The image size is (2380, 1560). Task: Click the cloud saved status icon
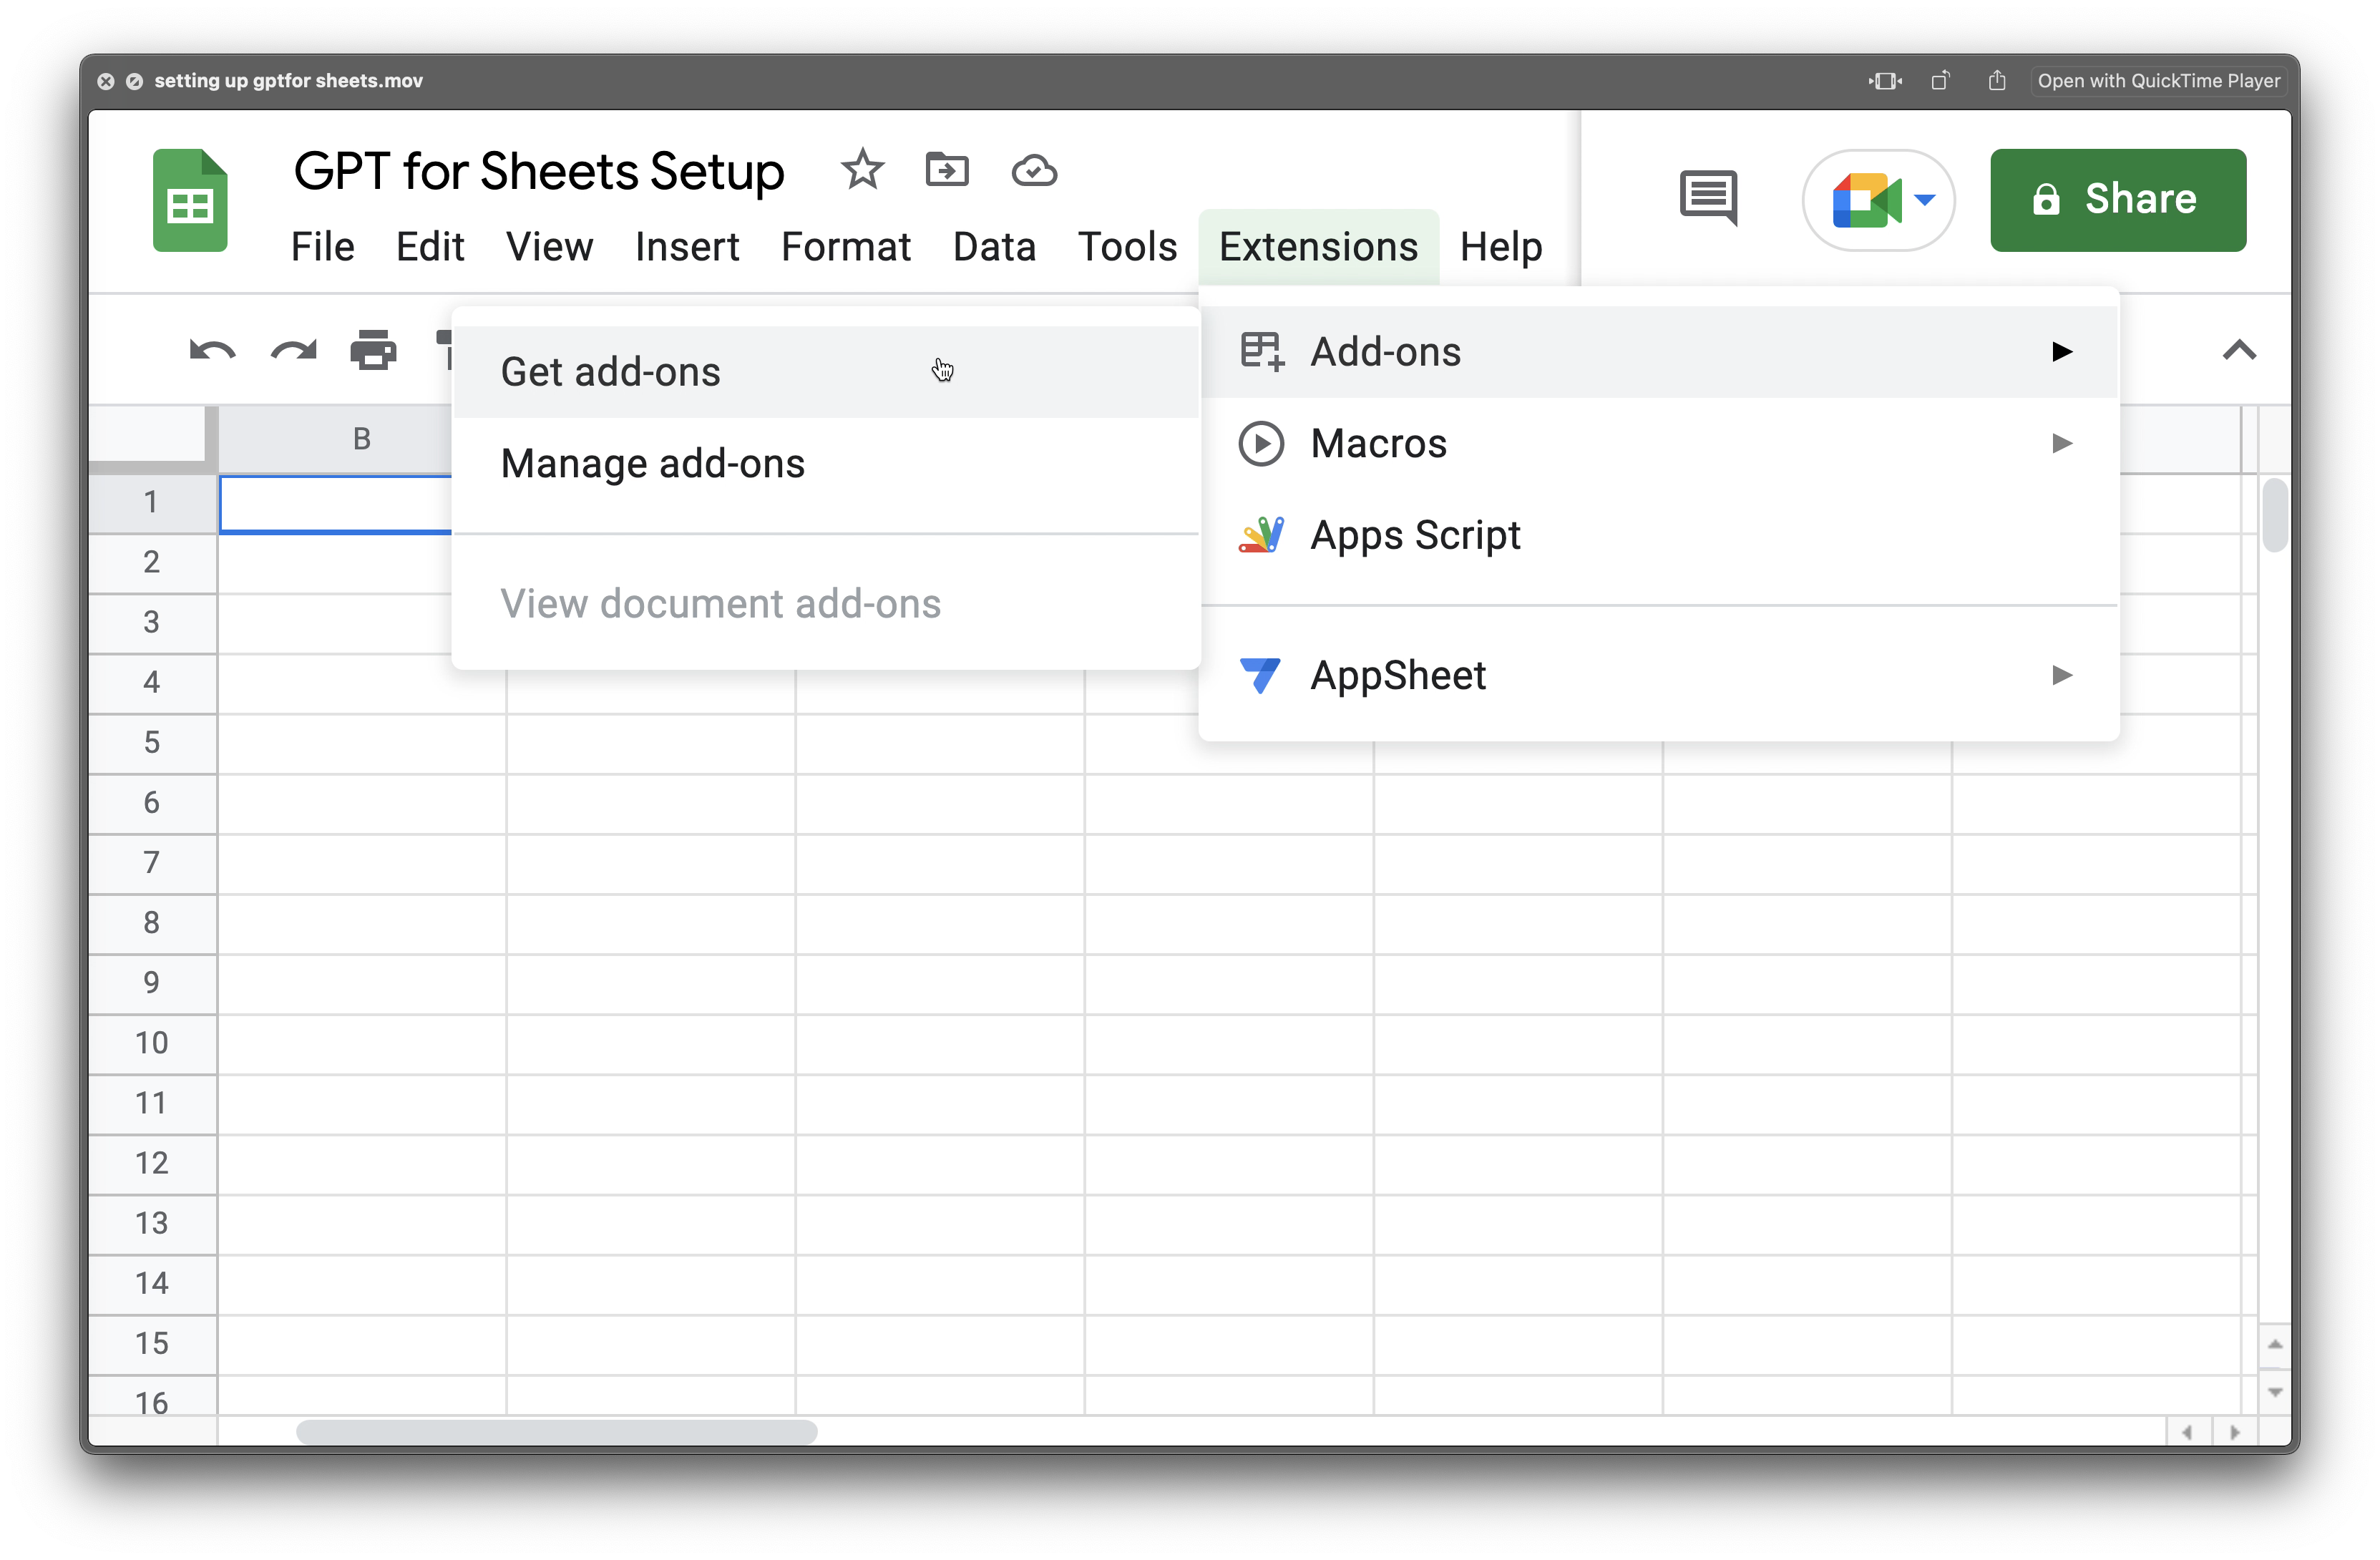click(1033, 171)
